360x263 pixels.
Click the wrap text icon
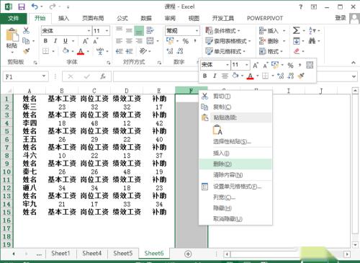click(150, 30)
